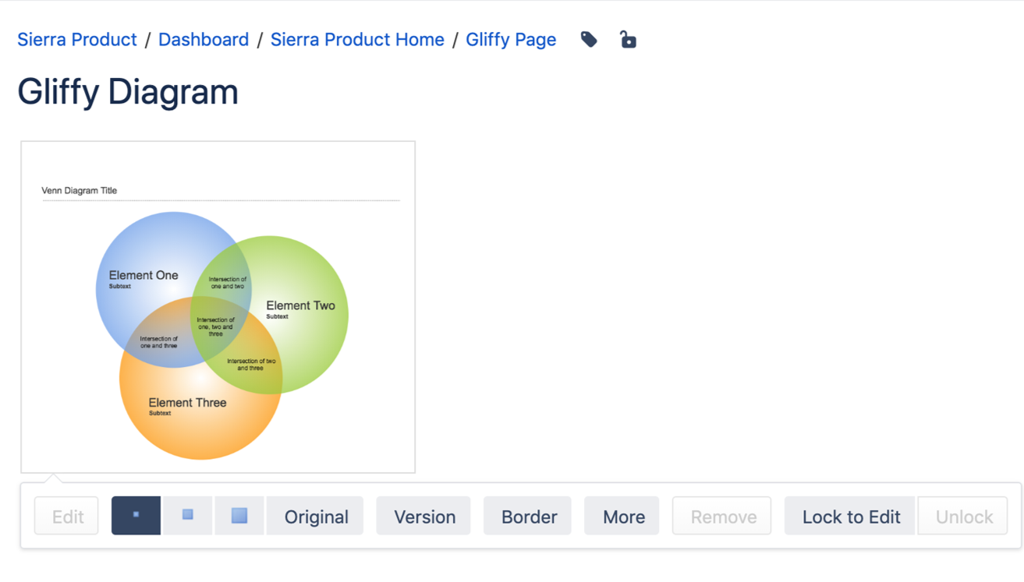
Task: Click the Venn diagram thumbnail
Action: [x=218, y=307]
